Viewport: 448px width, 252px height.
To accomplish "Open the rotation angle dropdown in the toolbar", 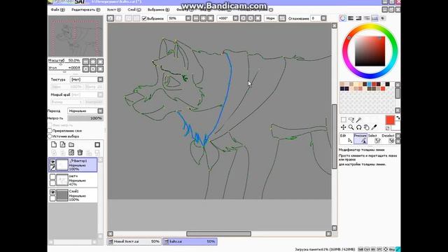I will pyautogui.click(x=235, y=18).
